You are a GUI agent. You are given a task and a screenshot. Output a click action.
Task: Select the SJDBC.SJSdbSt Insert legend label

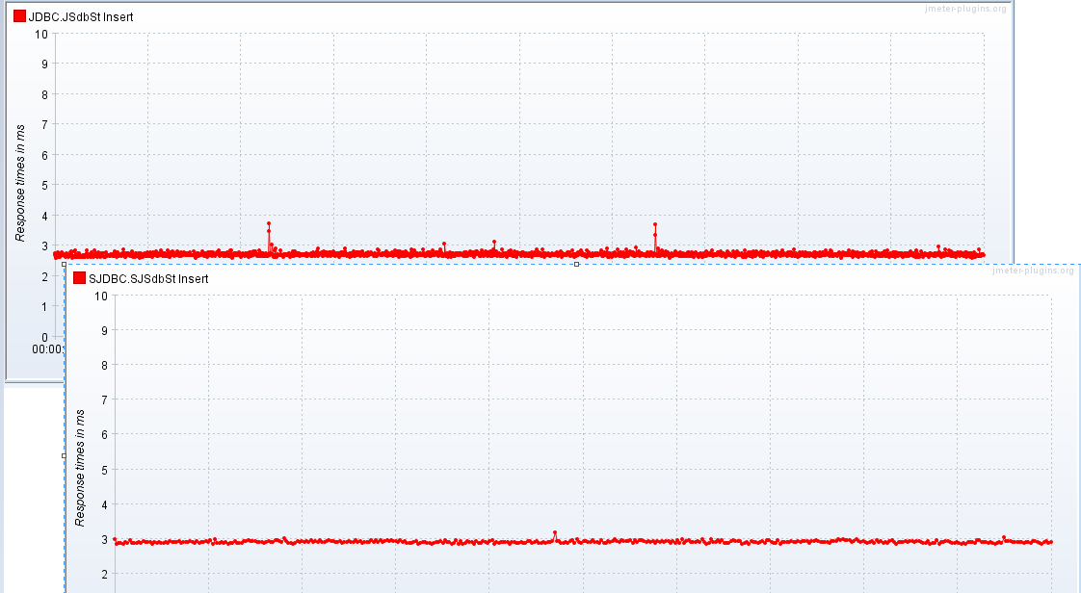tap(148, 278)
